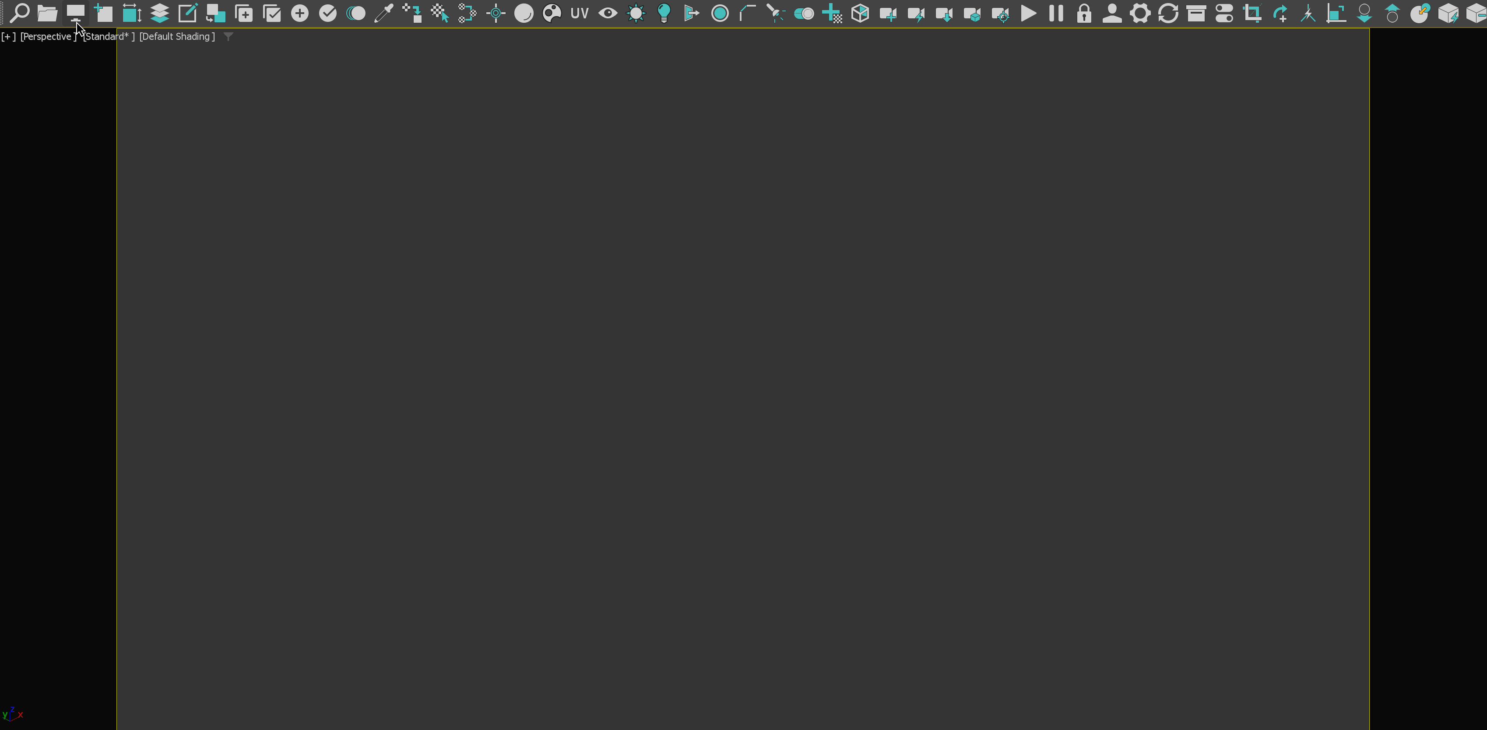Open the paint palette icon
Screen dimensions: 1487x730
click(x=552, y=13)
